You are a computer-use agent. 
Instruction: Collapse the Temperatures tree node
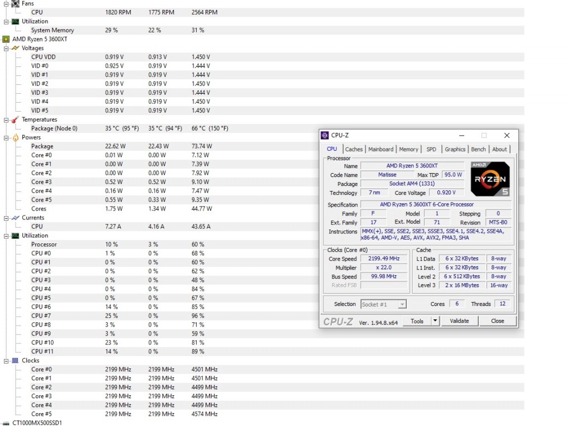tap(6, 120)
